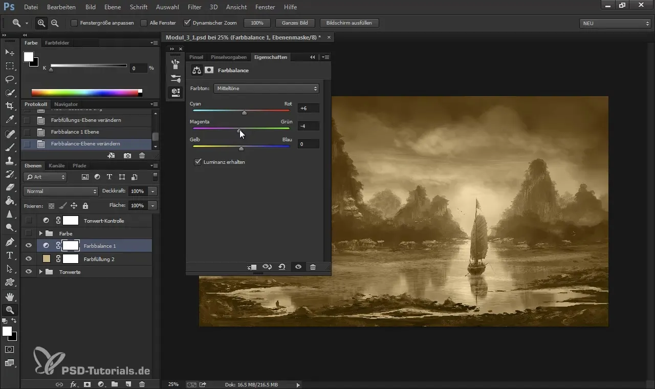
Task: Click the Bildschirm ausfüllen button
Action: (x=350, y=23)
